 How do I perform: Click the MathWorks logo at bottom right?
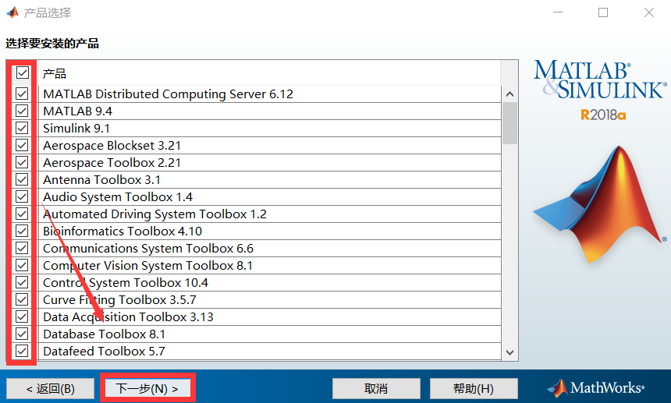click(597, 388)
